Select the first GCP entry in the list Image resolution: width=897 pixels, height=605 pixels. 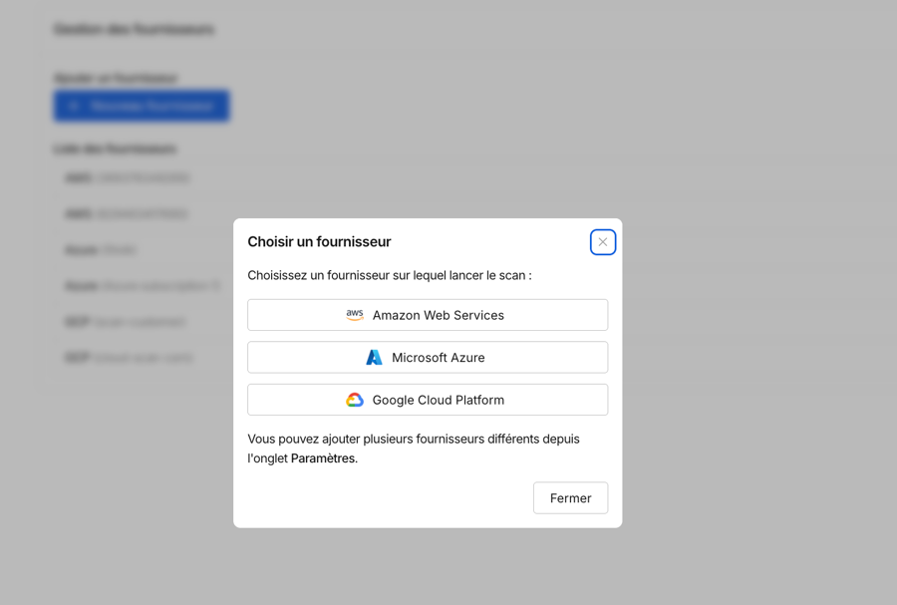[x=125, y=322]
